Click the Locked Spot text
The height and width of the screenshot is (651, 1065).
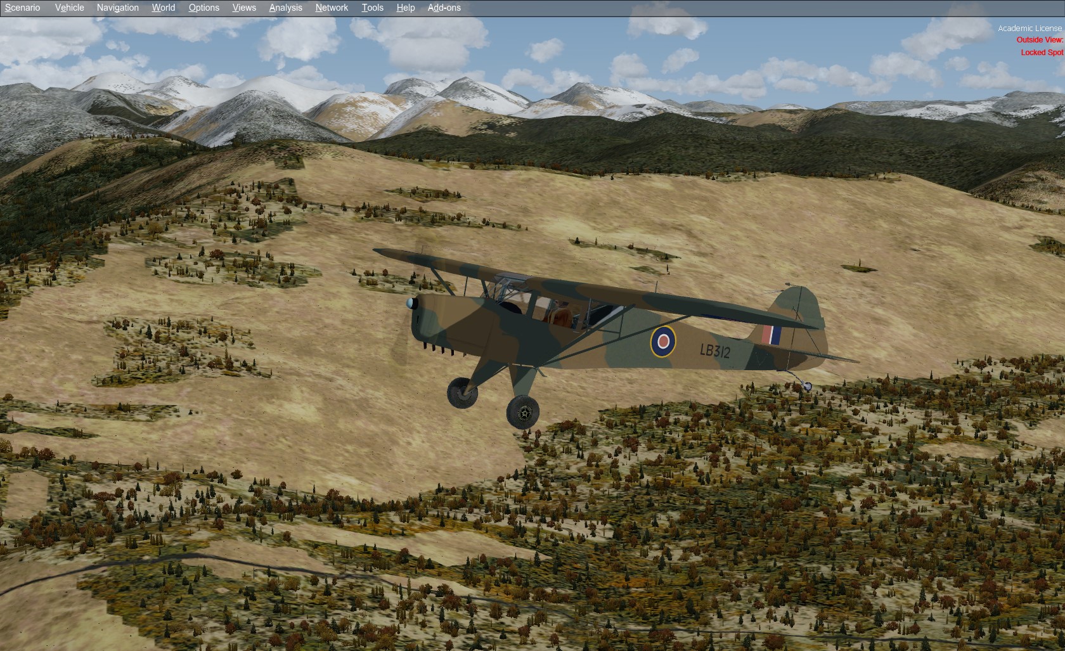[x=1042, y=53]
